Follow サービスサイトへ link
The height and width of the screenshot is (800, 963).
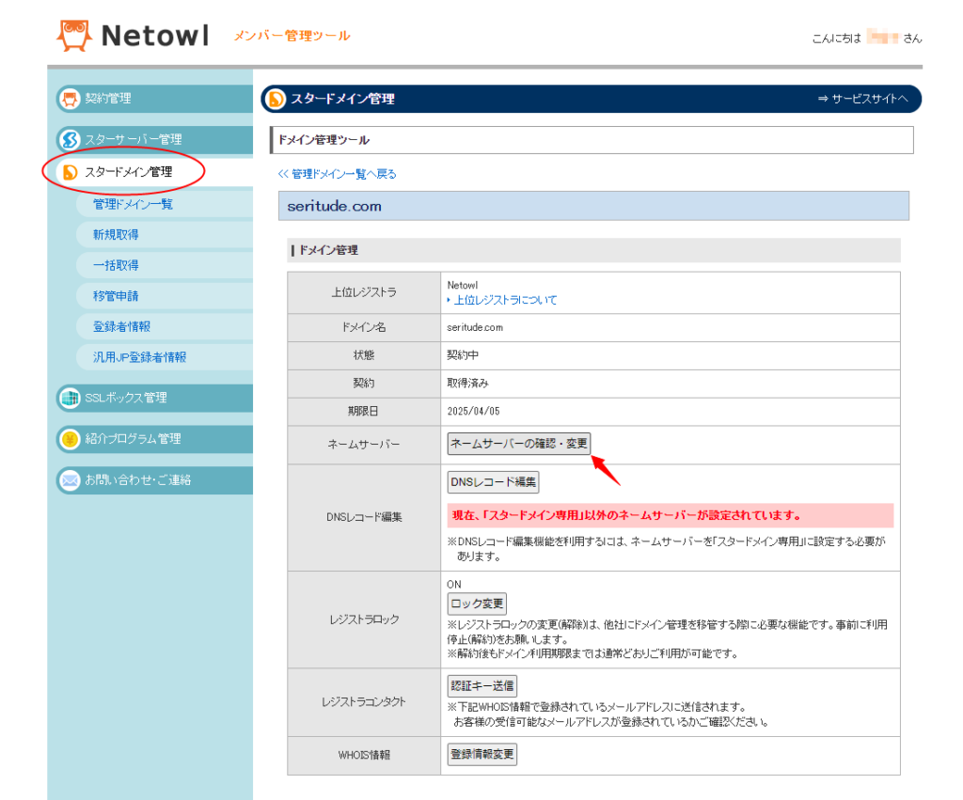coord(863,99)
